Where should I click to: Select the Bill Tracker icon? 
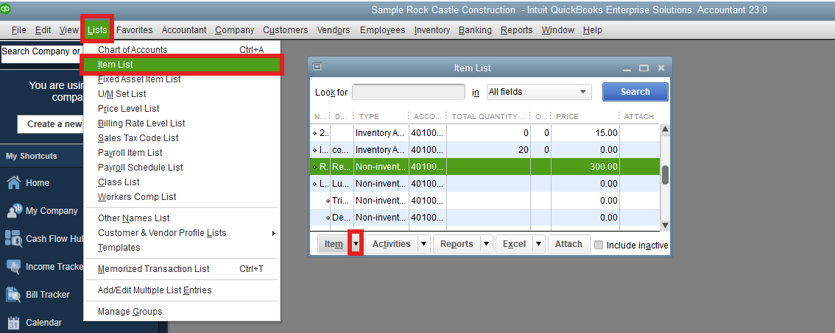click(x=13, y=295)
